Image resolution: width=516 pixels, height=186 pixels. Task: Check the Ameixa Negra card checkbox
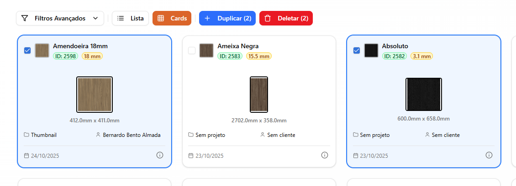click(x=192, y=50)
